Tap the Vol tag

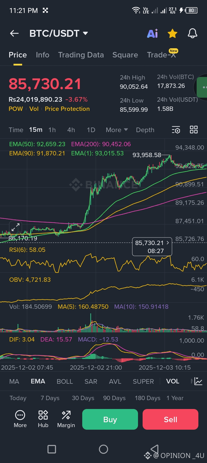tap(34, 109)
